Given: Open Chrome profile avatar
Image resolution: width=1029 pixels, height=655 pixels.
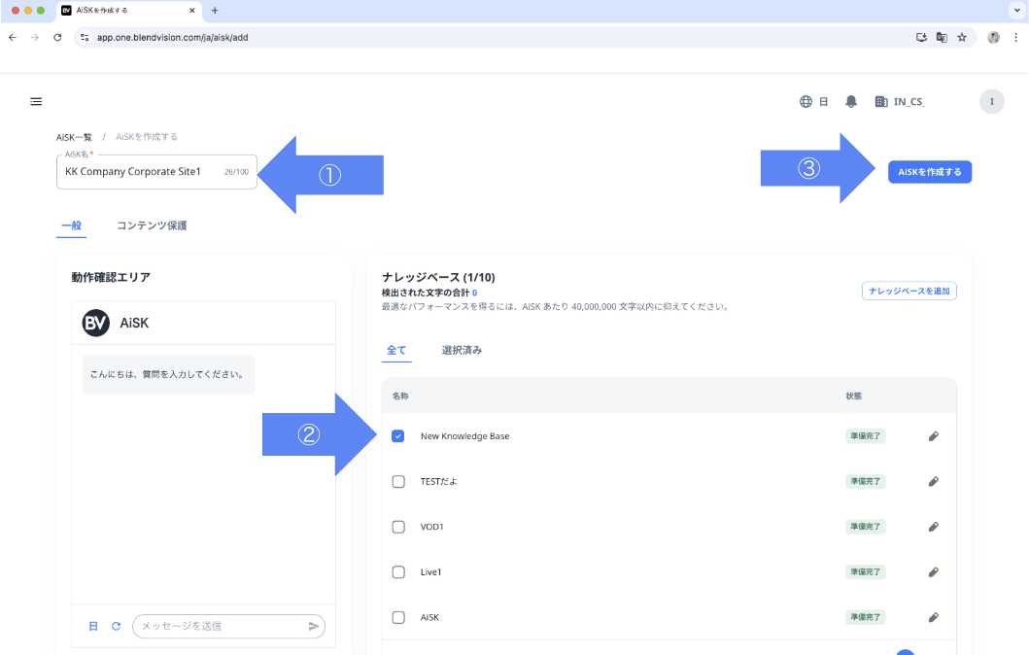Looking at the screenshot, I should 994,37.
